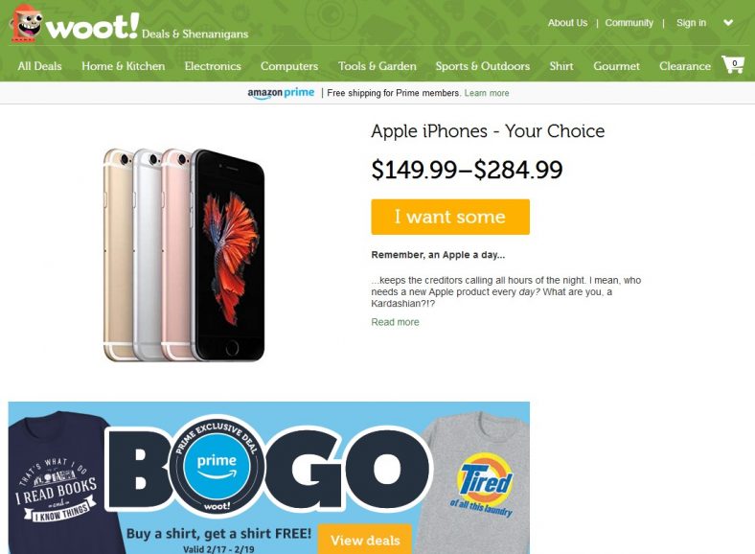The height and width of the screenshot is (554, 755).
Task: Click the iPhones product image
Action: 184,255
